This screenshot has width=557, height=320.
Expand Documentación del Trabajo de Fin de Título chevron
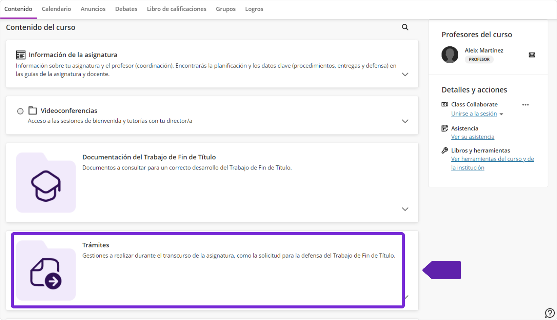pos(405,209)
